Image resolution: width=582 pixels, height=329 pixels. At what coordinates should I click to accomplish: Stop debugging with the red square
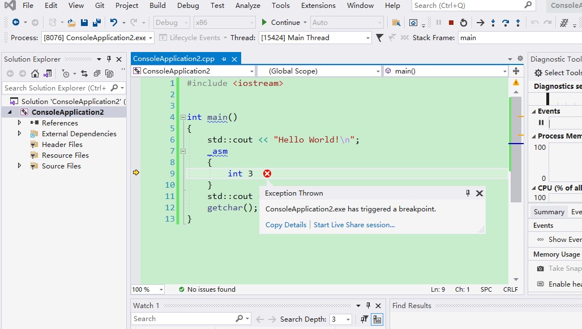(x=451, y=23)
